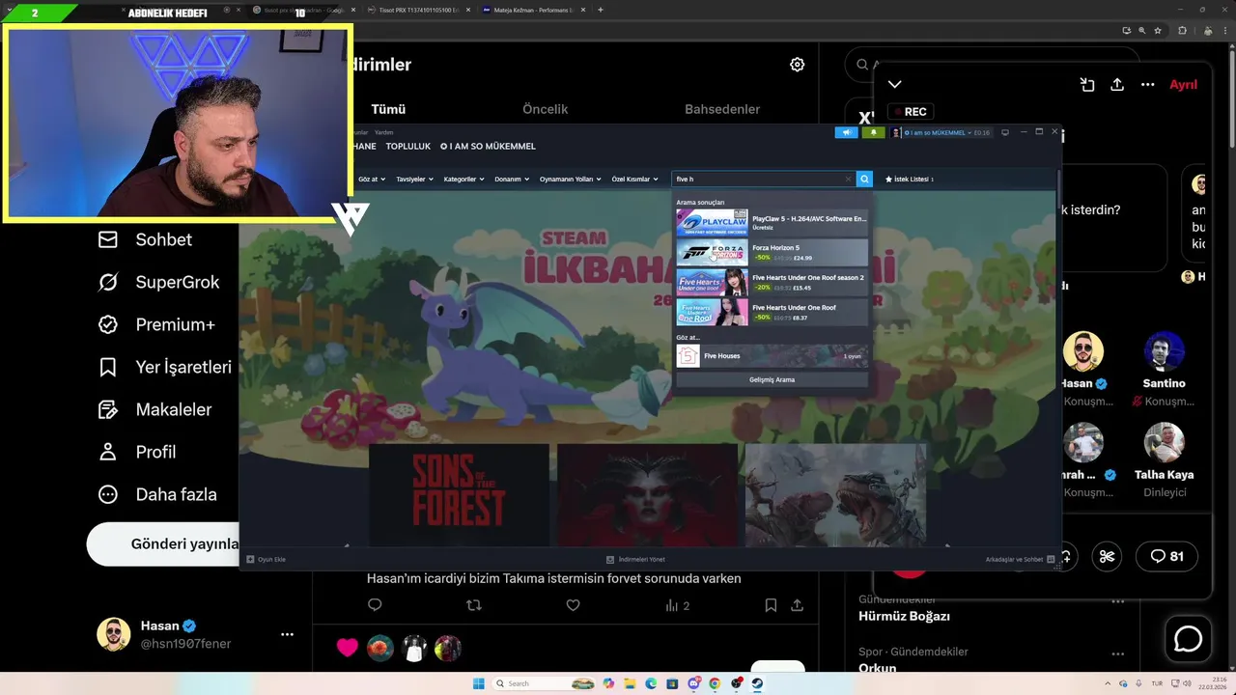Click the Space dock-to-corner icon
Image resolution: width=1236 pixels, height=695 pixels.
[1087, 85]
